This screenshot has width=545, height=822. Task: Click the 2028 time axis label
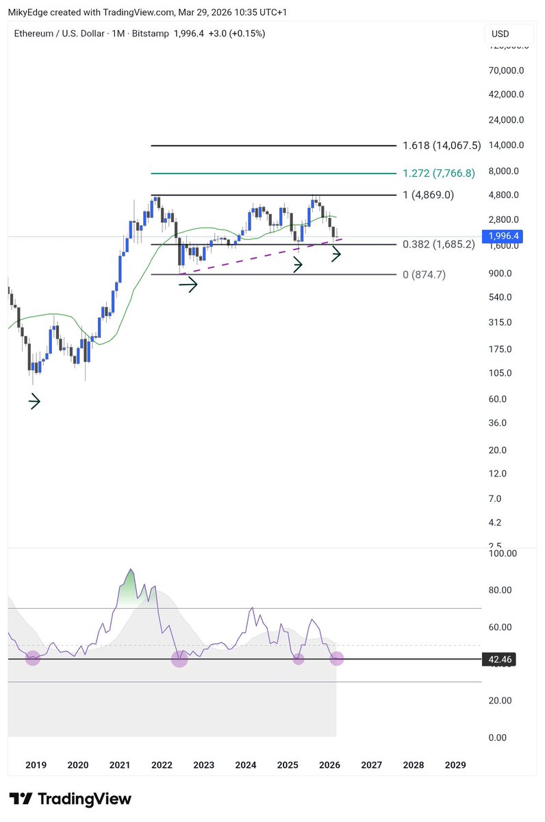414,765
